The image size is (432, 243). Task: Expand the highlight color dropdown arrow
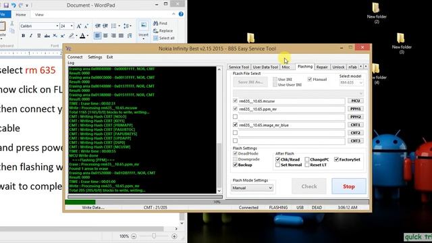coord(76,36)
